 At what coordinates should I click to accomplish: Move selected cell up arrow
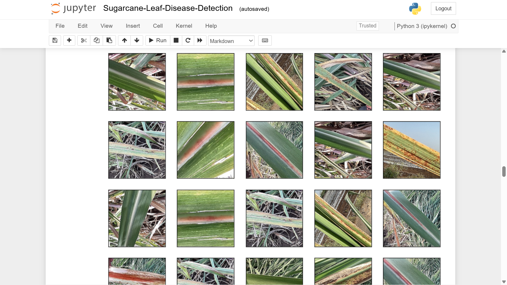point(124,40)
